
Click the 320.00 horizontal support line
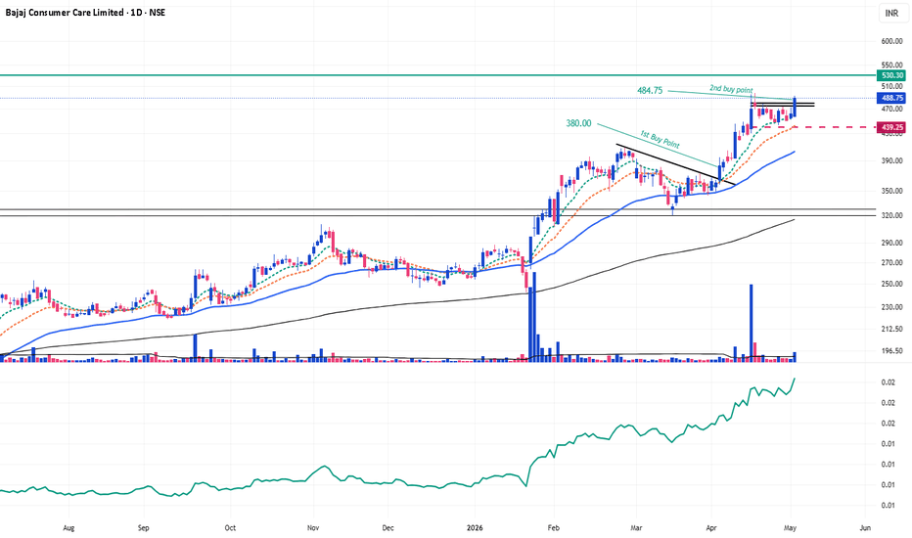(x=436, y=216)
